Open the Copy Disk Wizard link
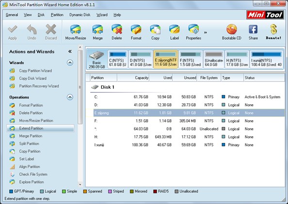The height and width of the screenshot is (204, 288). pos(32,78)
